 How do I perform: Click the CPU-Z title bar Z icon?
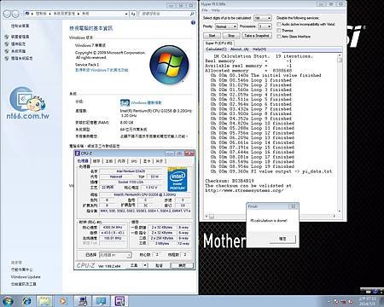coord(78,153)
